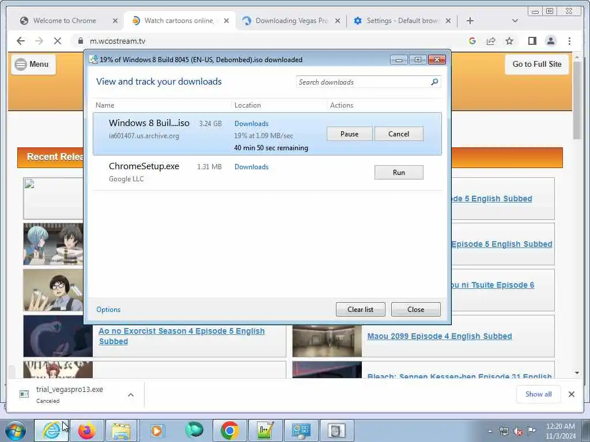Click the Go to Full Site button
The height and width of the screenshot is (442, 590).
[x=536, y=64]
